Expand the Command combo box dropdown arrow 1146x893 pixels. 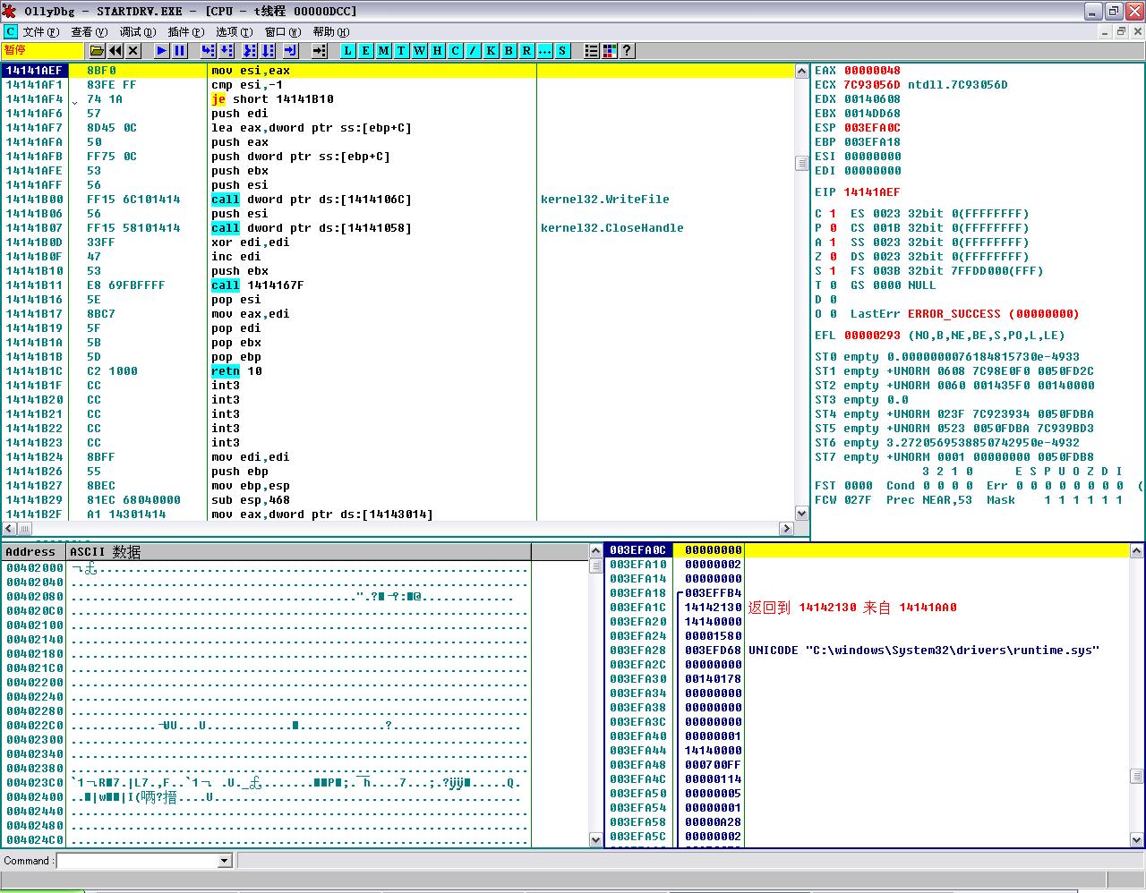point(225,861)
